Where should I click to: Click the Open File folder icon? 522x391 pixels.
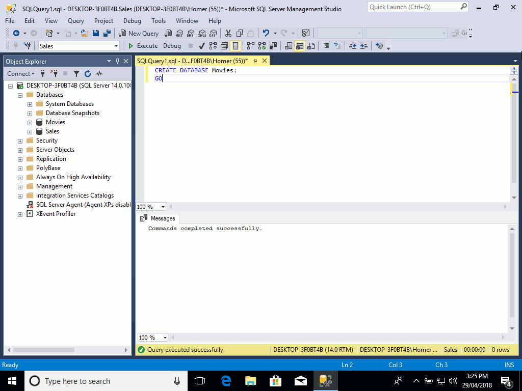pyautogui.click(x=85, y=33)
